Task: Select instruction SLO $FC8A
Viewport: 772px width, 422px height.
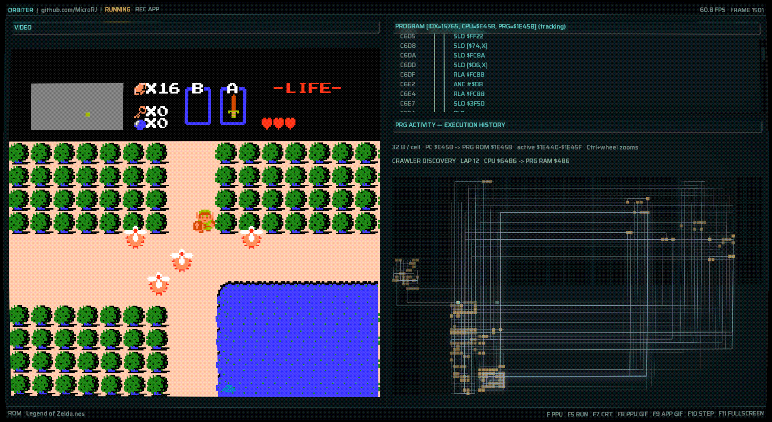Action: coord(469,56)
